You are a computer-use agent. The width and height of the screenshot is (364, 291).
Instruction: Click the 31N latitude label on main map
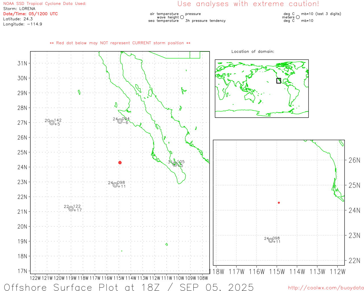22,63
